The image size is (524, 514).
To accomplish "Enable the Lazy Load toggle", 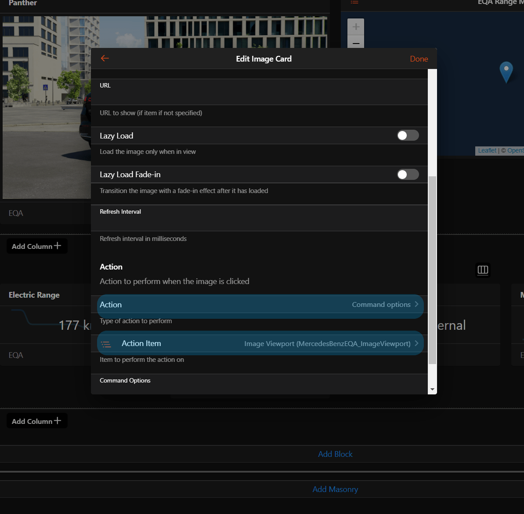I will coord(408,135).
